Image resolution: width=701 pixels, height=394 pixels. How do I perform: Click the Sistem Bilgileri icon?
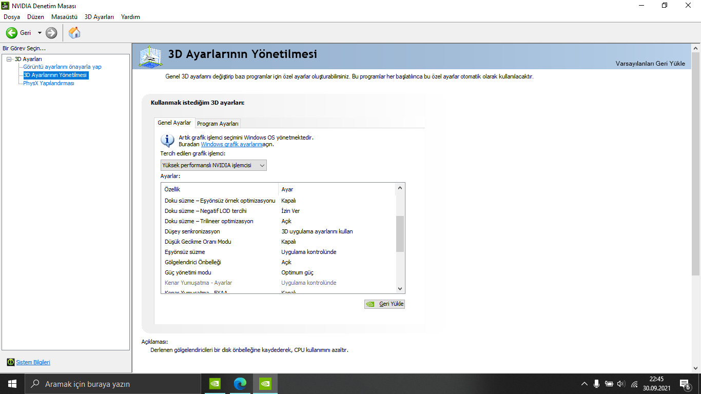click(11, 362)
